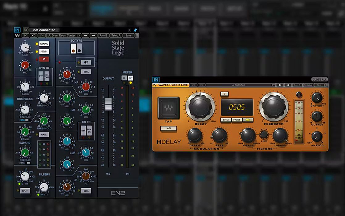Screen dimensions: 345x216
Task: Click the LMF blue kHz knob
Action: 86,152
